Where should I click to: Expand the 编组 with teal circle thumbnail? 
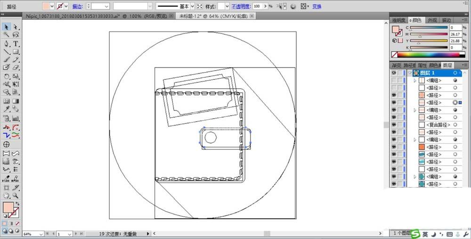pos(415,177)
